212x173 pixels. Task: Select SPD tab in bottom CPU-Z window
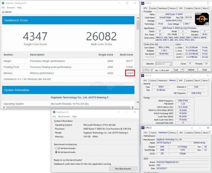pyautogui.click(x=181, y=132)
